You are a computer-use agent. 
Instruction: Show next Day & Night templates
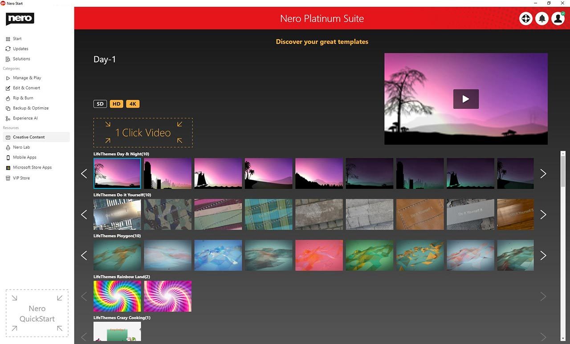pos(543,174)
